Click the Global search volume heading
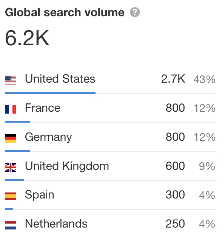 click(x=65, y=12)
